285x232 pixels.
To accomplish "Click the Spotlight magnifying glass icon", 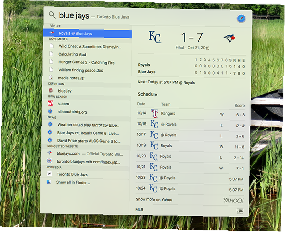I will pos(52,15).
